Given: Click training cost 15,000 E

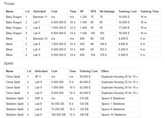Looking at the screenshot, I should click(x=124, y=17).
